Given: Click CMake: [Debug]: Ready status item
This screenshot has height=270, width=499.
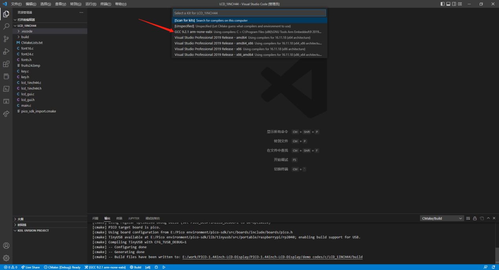Looking at the screenshot, I should [x=62, y=267].
